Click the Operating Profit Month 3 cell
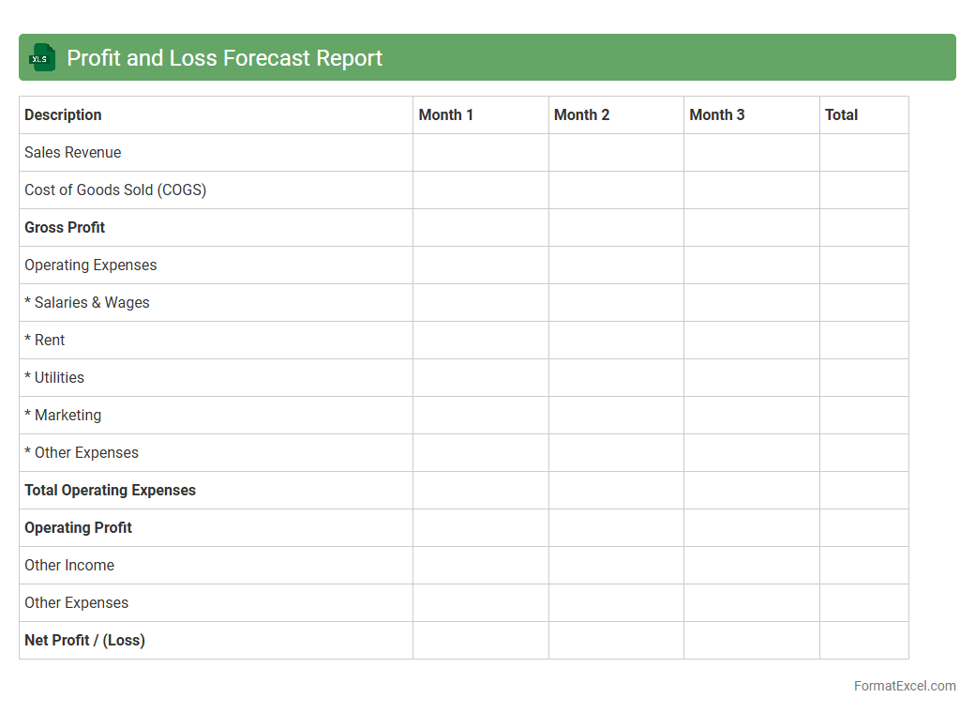Viewport: 975px width, 713px height. 751,527
